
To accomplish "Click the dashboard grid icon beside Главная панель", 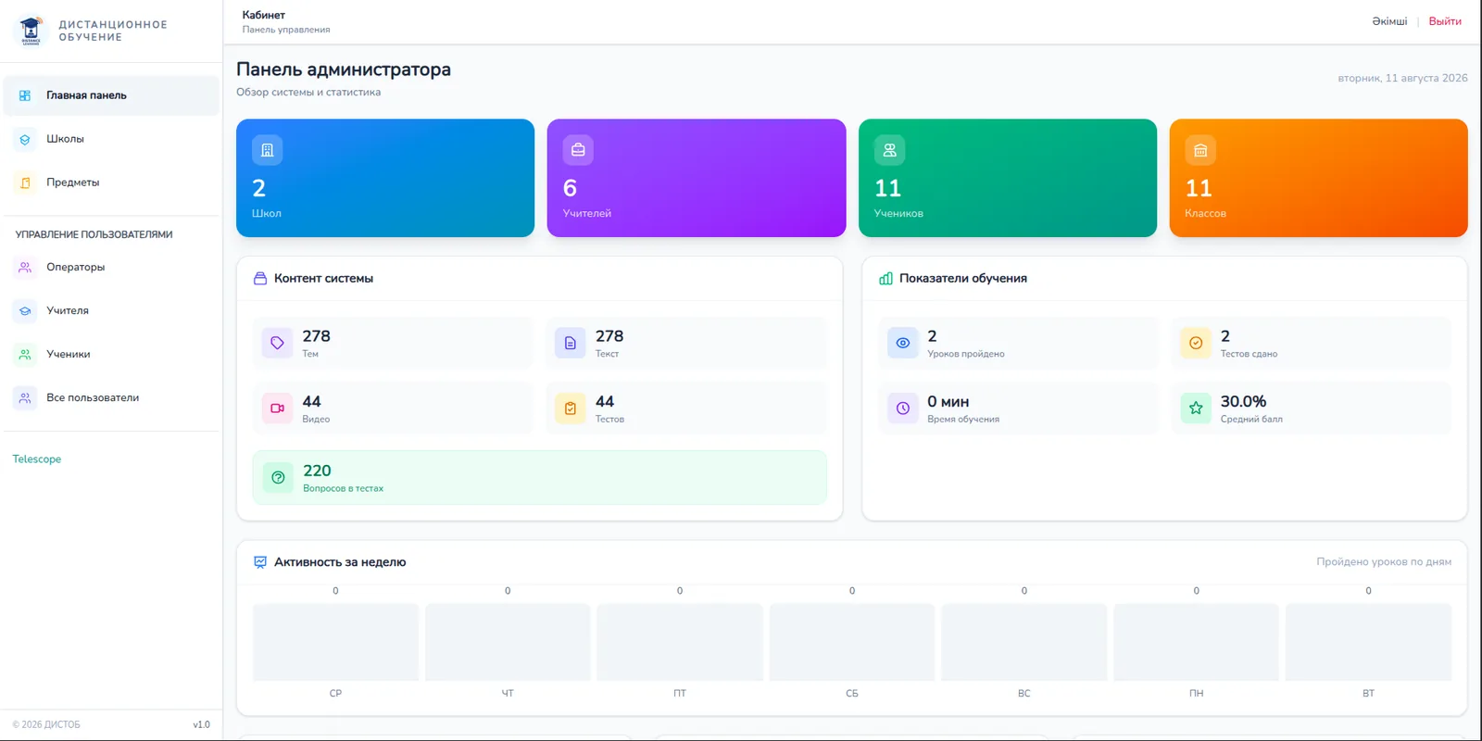I will [x=25, y=95].
